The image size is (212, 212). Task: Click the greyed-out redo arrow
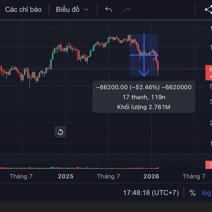click(x=127, y=10)
